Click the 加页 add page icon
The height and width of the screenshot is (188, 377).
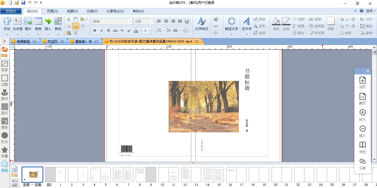(362, 83)
